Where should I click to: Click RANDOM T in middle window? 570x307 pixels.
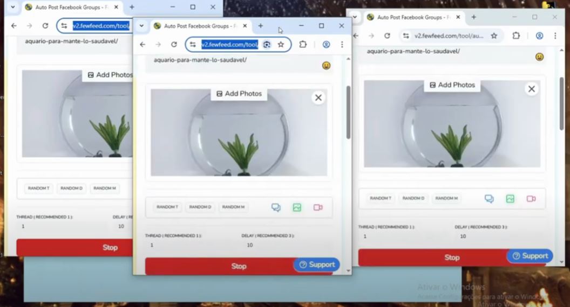coord(167,207)
